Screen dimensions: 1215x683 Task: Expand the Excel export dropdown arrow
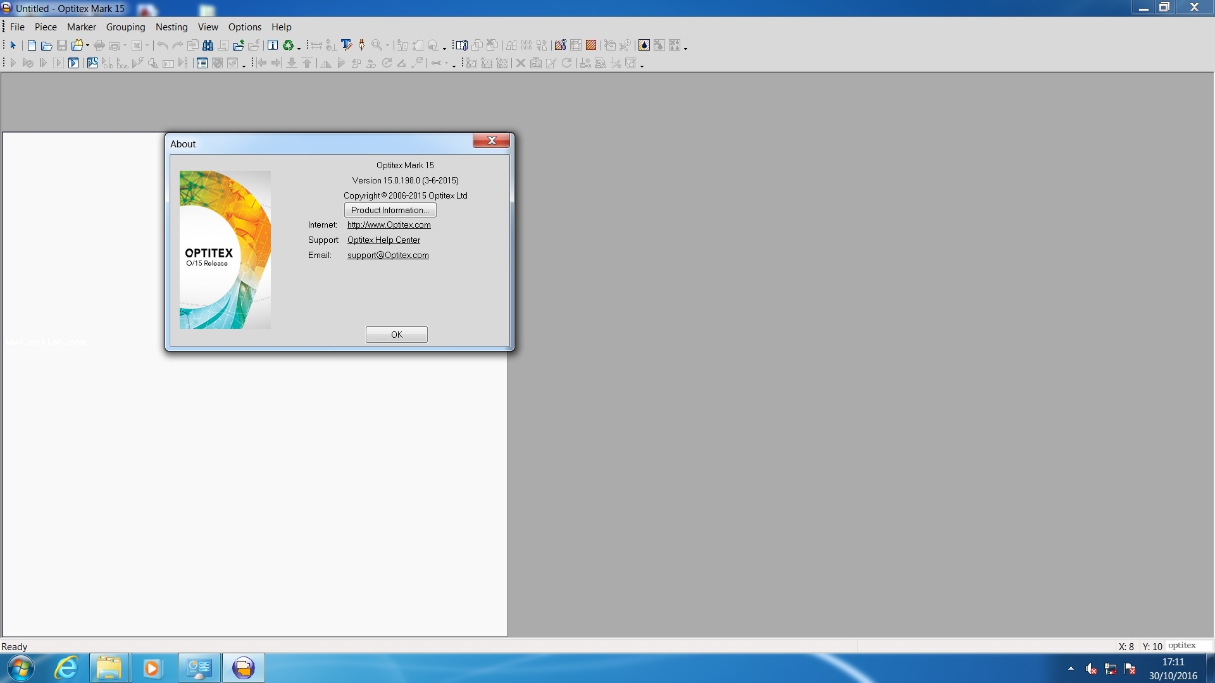(147, 46)
